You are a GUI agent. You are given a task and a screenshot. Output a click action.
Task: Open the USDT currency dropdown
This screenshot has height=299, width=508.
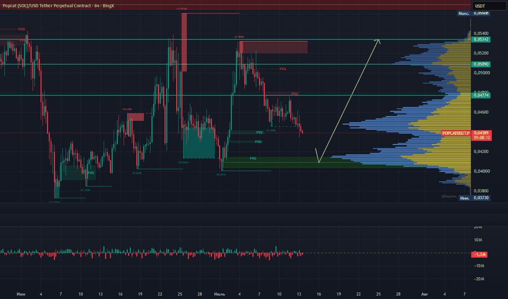[488, 6]
